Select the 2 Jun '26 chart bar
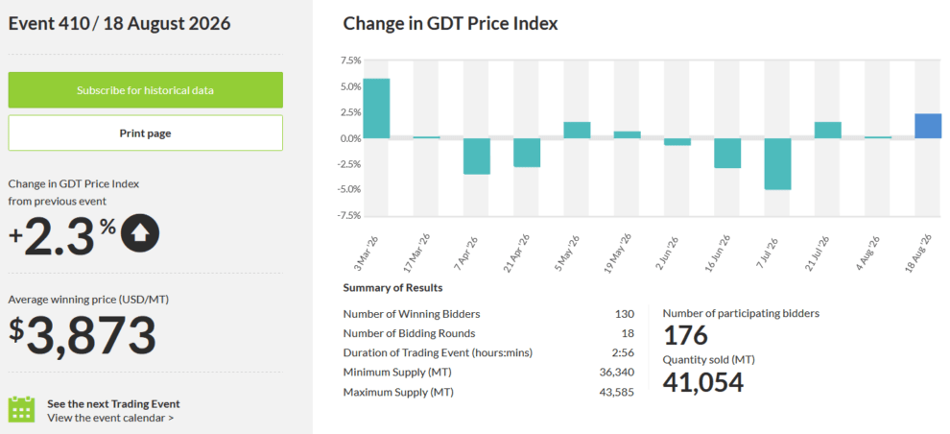 677,142
